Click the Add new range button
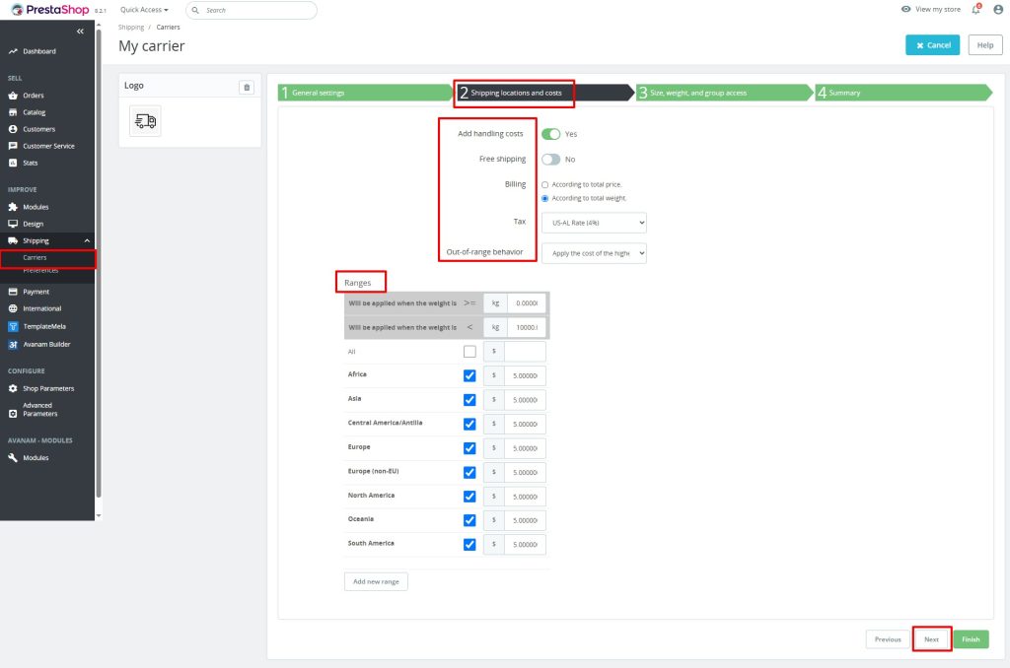 376,581
